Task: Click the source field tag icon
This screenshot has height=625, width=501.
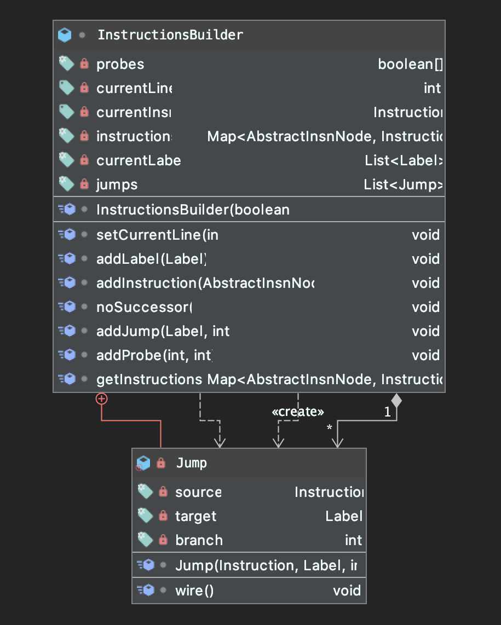Action: (145, 492)
